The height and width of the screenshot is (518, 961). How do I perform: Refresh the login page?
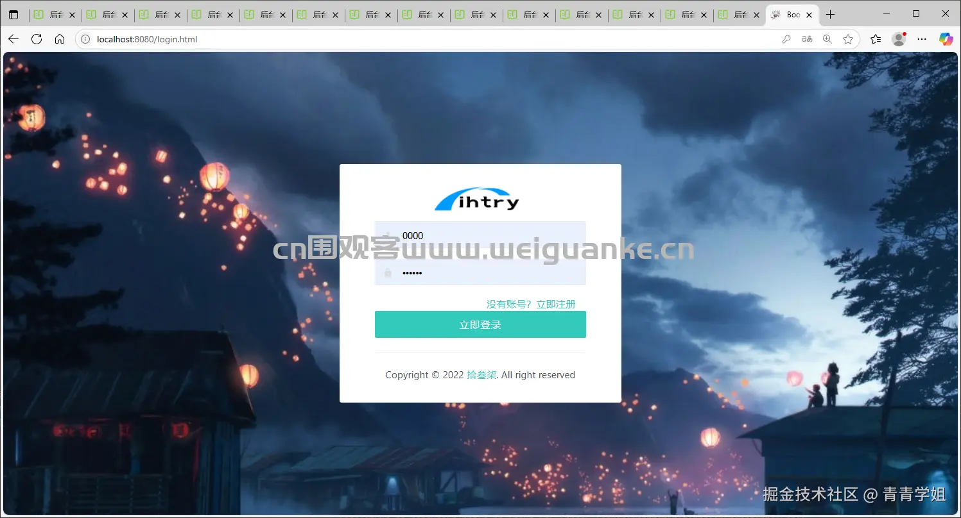(x=37, y=39)
